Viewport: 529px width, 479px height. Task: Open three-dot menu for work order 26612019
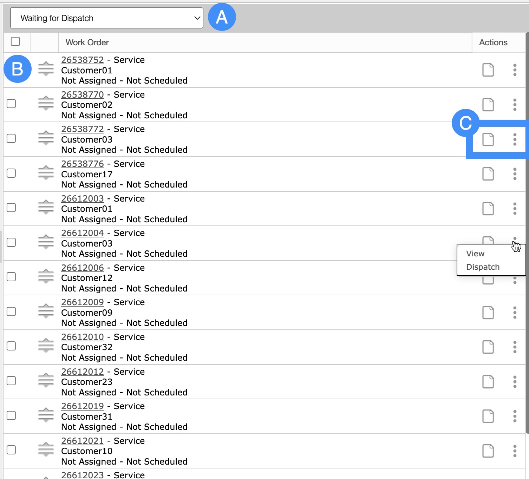pos(515,416)
